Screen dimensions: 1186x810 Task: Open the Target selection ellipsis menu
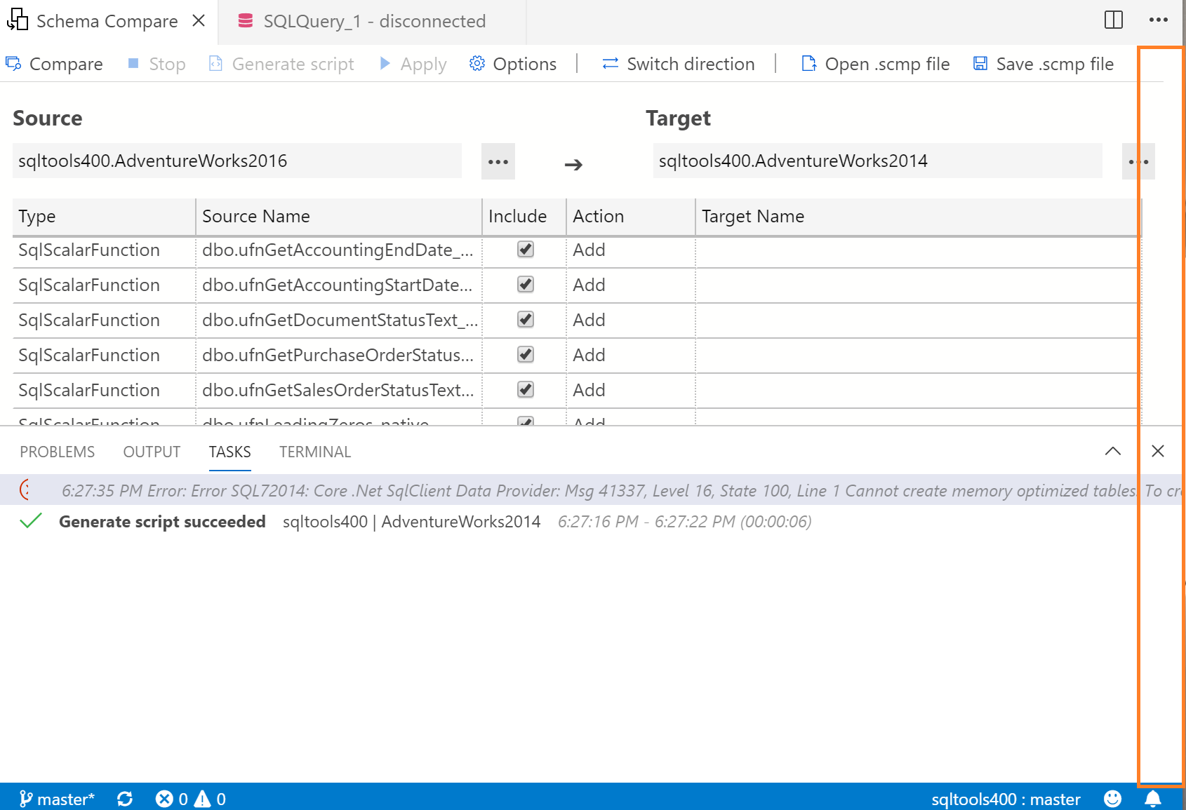click(x=1138, y=161)
